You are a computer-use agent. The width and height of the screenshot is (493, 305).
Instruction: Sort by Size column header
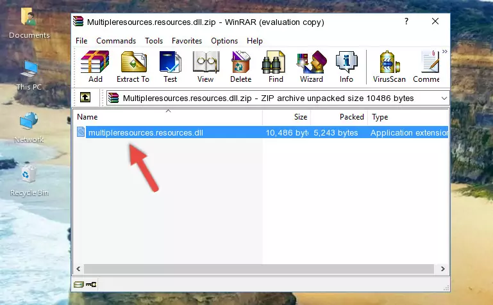click(287, 117)
